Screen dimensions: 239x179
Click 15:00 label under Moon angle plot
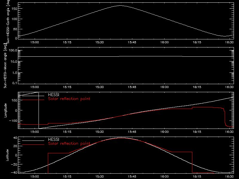click(x=35, y=87)
